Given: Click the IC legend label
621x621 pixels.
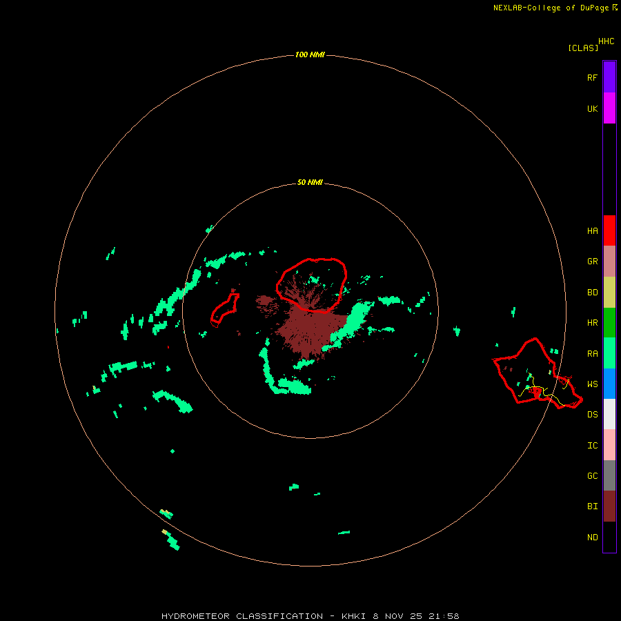Looking at the screenshot, I should tap(593, 445).
